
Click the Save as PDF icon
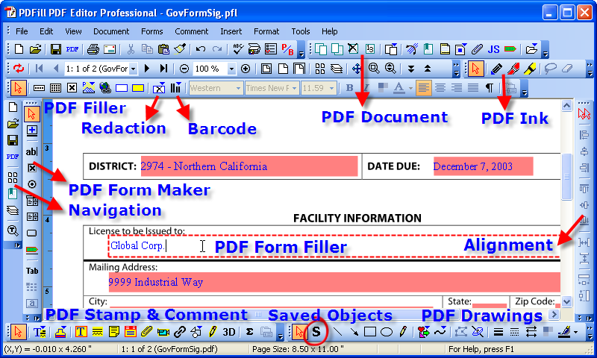(x=72, y=49)
